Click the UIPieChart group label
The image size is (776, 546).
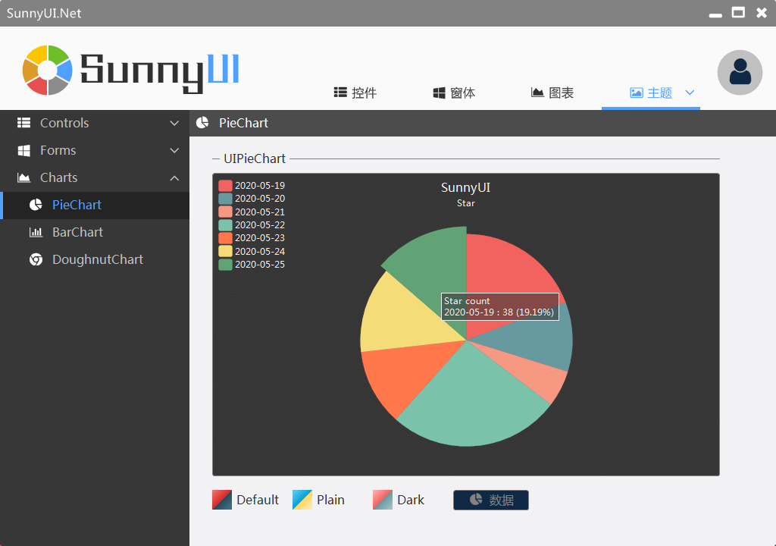(255, 158)
